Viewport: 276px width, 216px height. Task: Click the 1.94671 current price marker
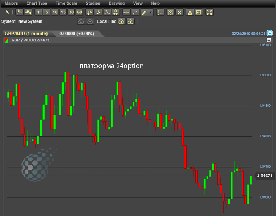coord(264,176)
